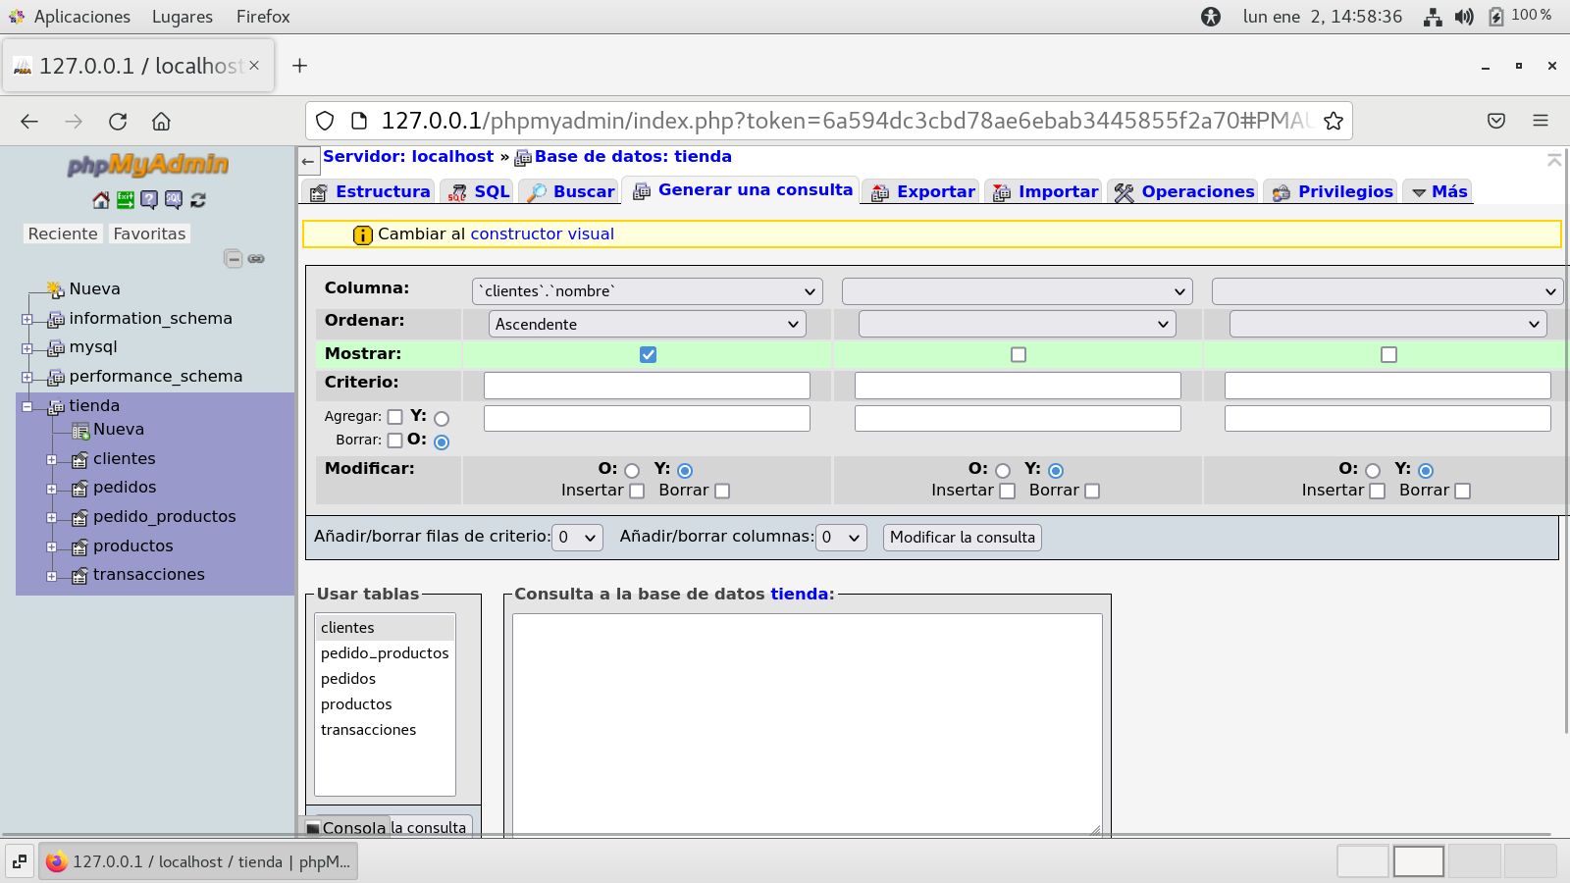Click the Modificar la consulta button
This screenshot has width=1570, height=883.
pos(962,538)
